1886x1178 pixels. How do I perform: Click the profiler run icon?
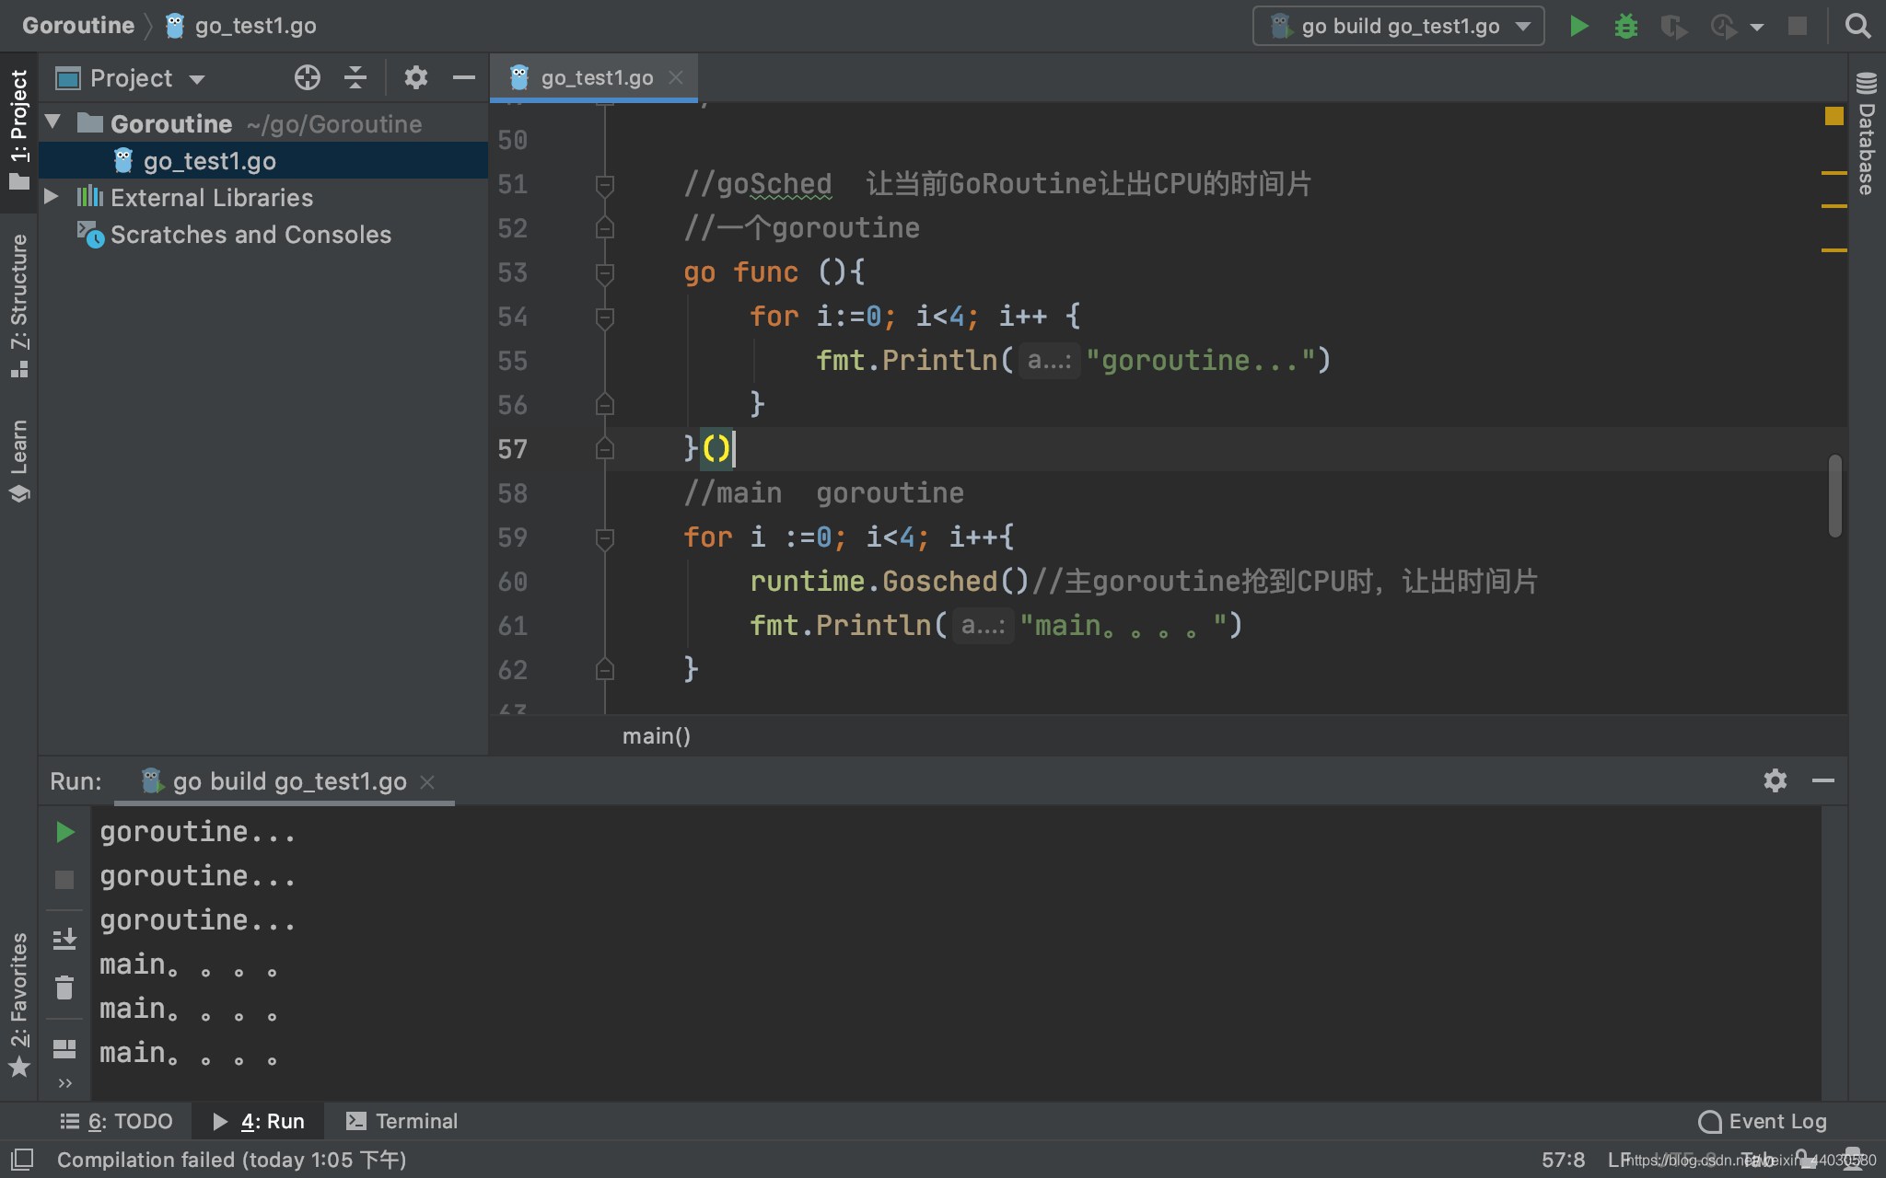pos(1723,27)
